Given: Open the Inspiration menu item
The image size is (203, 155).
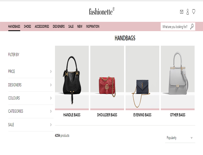Looking at the screenshot, I should point(93,26).
